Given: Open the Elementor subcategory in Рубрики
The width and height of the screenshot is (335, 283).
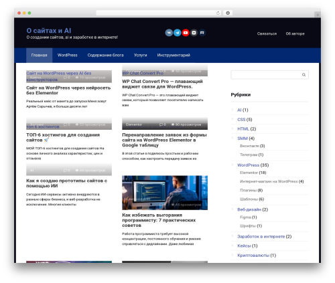Looking at the screenshot, I should point(249,173).
